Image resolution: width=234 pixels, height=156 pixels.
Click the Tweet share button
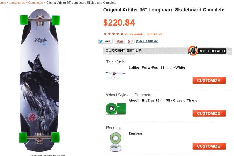(105, 41)
